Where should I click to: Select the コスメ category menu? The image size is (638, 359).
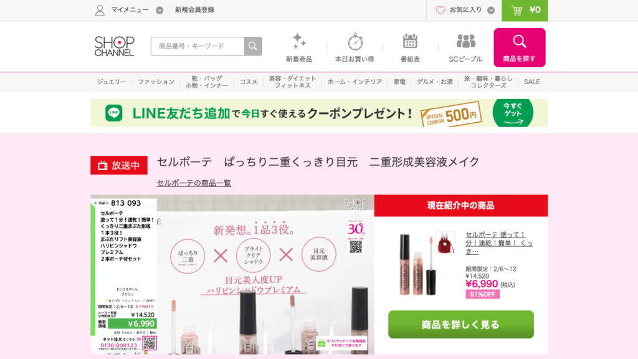[248, 82]
